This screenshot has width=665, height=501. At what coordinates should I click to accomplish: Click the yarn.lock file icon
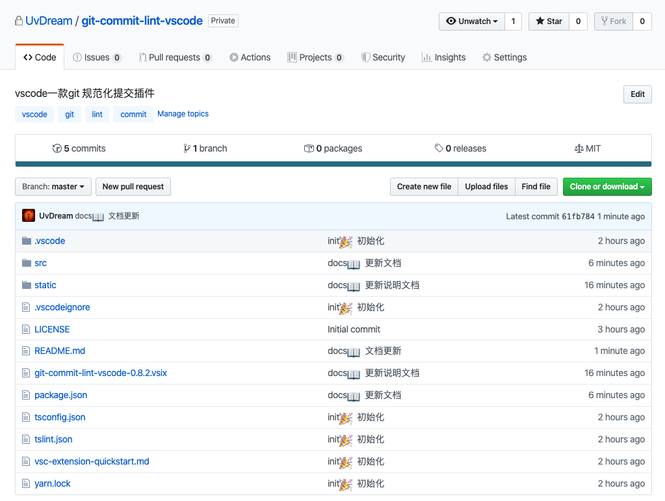26,483
